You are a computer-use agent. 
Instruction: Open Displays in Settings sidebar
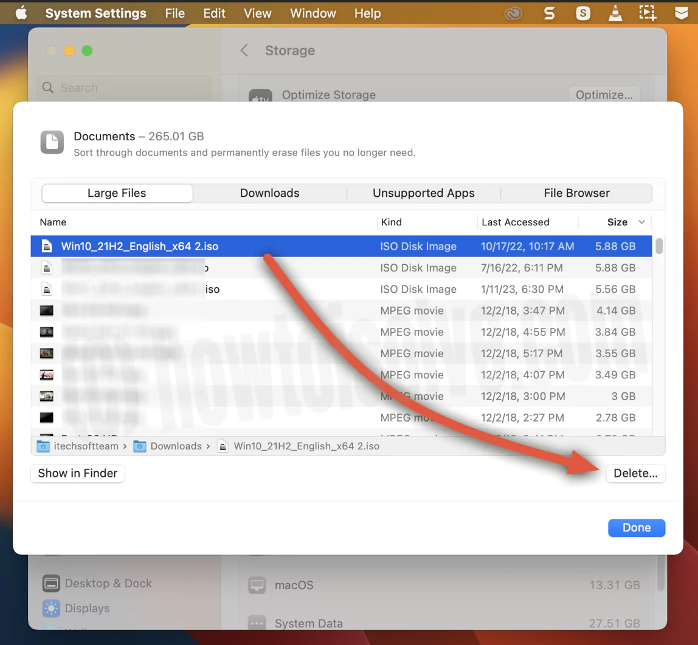[88, 608]
